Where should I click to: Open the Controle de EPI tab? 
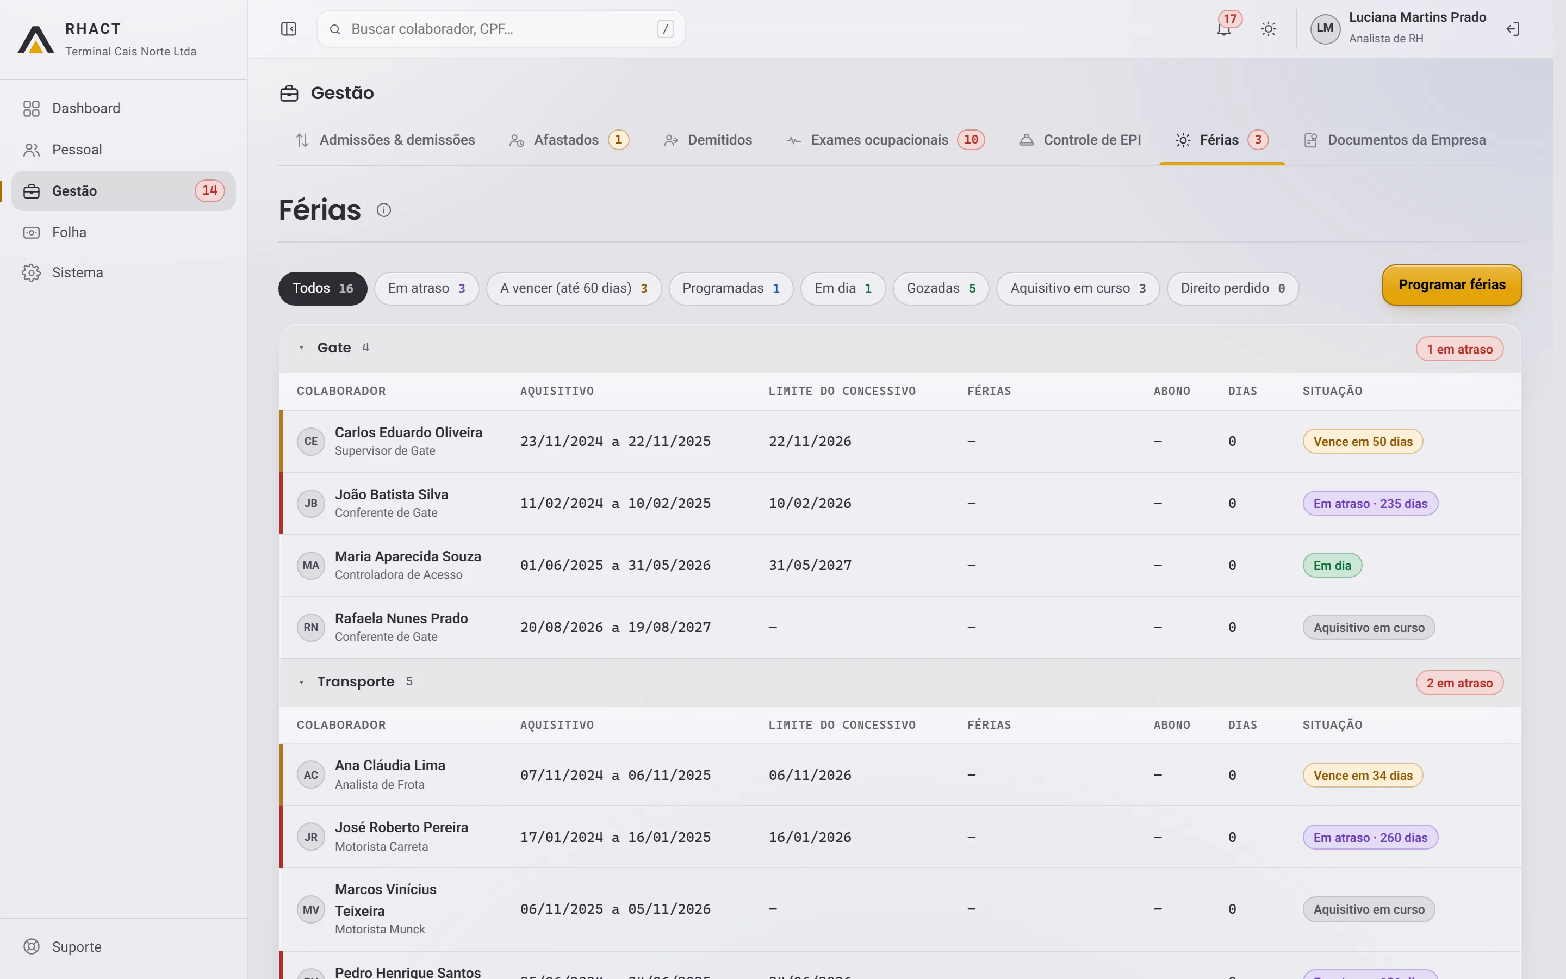1080,140
